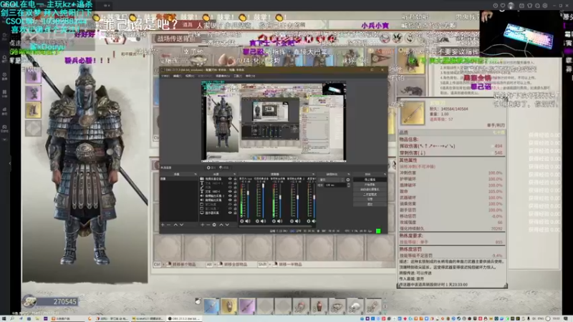The image size is (573, 322).
Task: Remove selected scene with minus icon
Action: click(x=168, y=225)
